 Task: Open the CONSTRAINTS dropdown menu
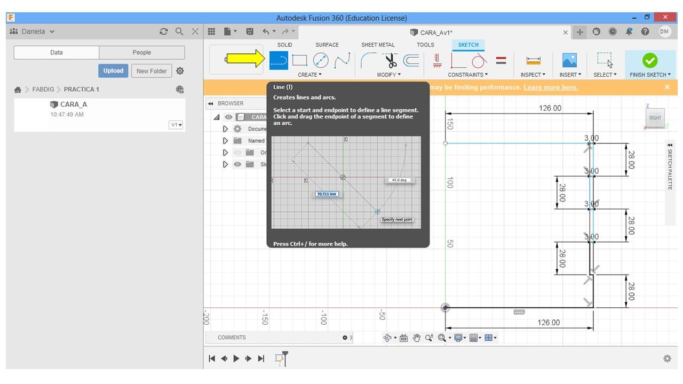point(468,75)
